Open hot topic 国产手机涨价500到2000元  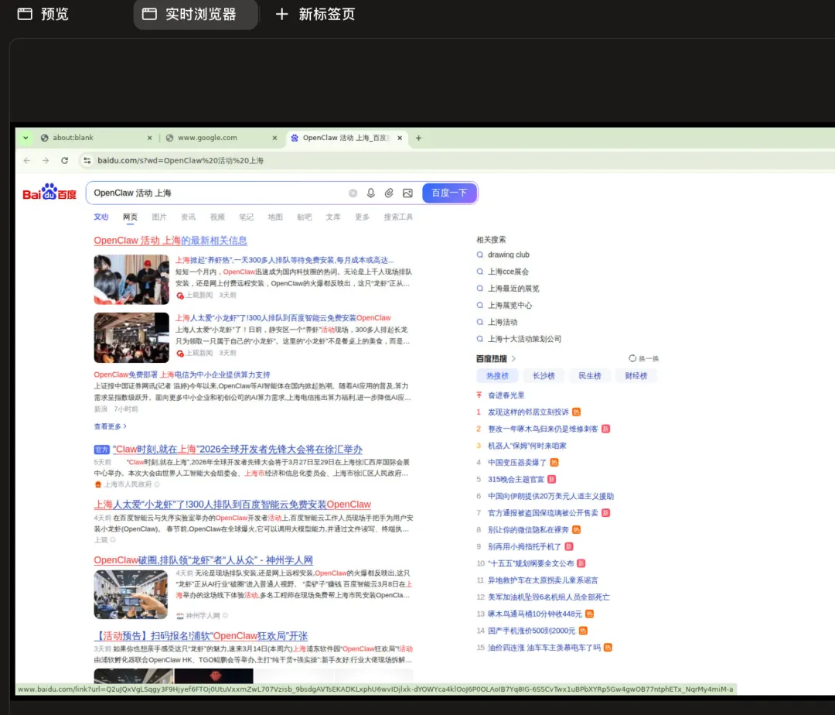(x=531, y=631)
